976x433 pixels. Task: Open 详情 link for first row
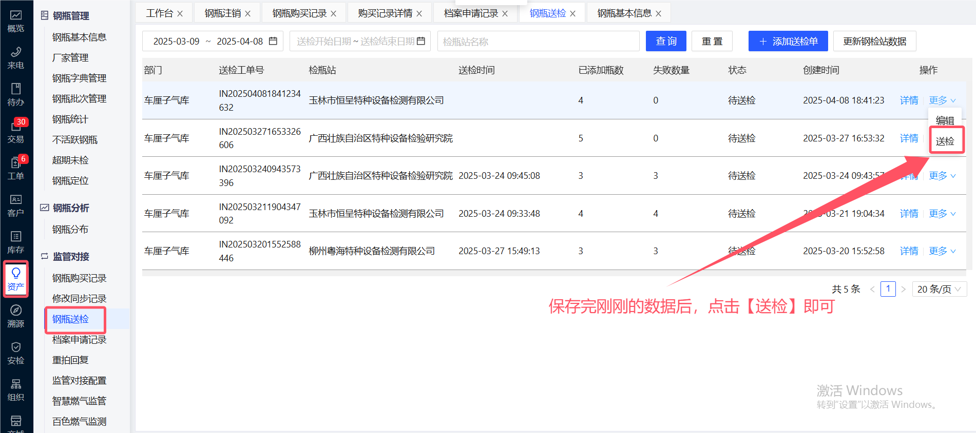[909, 100]
